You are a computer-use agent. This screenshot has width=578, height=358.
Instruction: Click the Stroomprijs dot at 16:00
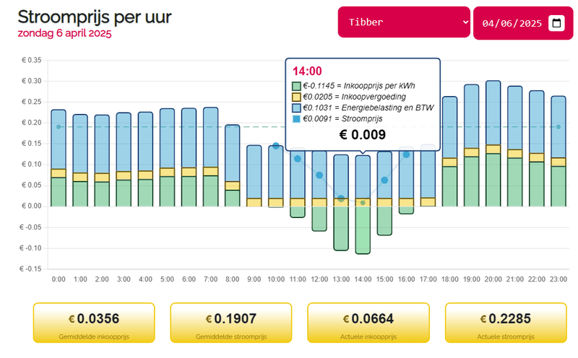(x=406, y=154)
